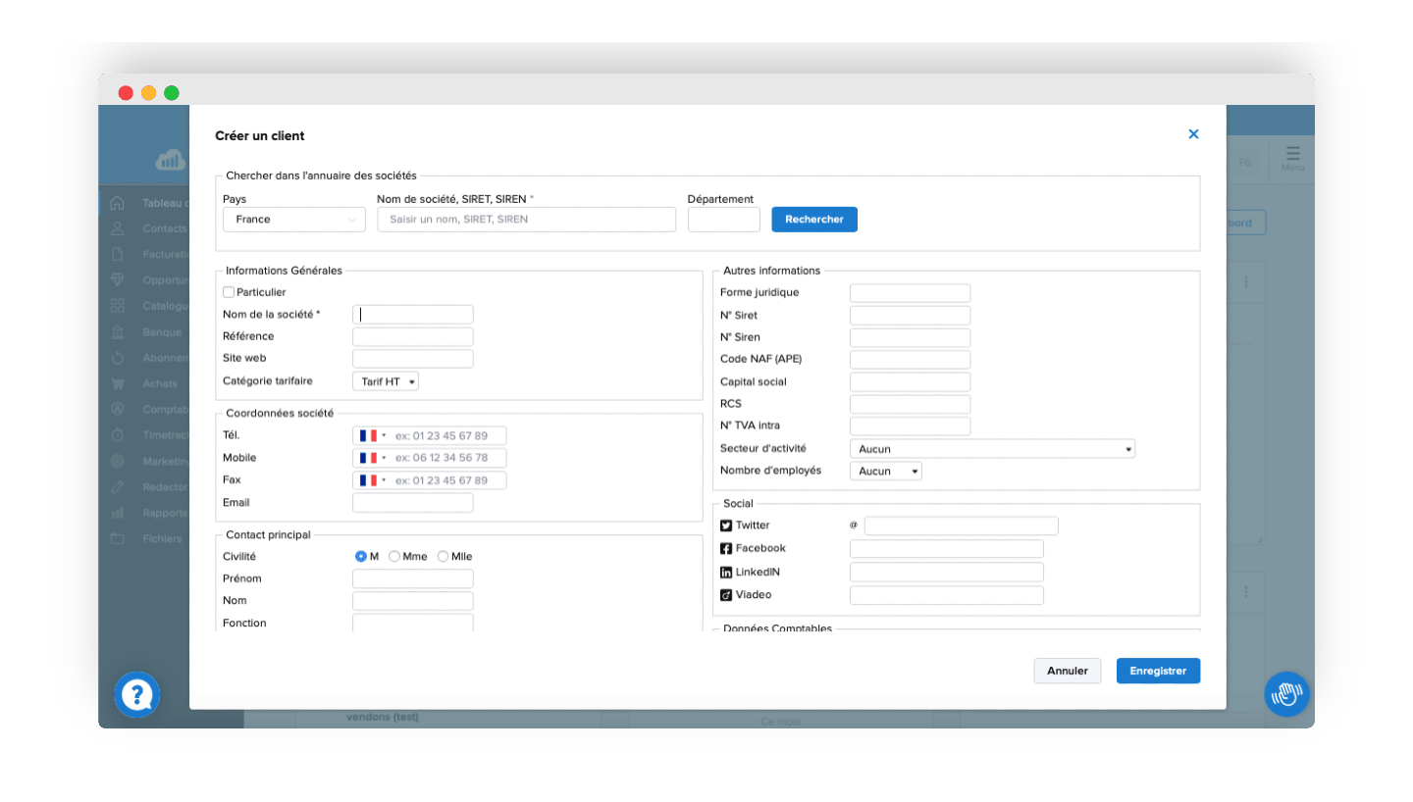The width and height of the screenshot is (1413, 802).
Task: Click the Viadeo icon
Action: click(726, 595)
